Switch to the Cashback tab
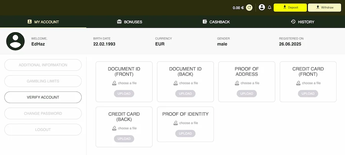This screenshot has height=155, width=345. coord(215,22)
